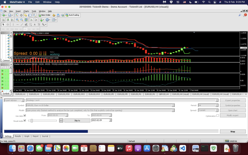The width and height of the screenshot is (248, 155).
Task: Open the From date picker
Action: click(x=67, y=115)
